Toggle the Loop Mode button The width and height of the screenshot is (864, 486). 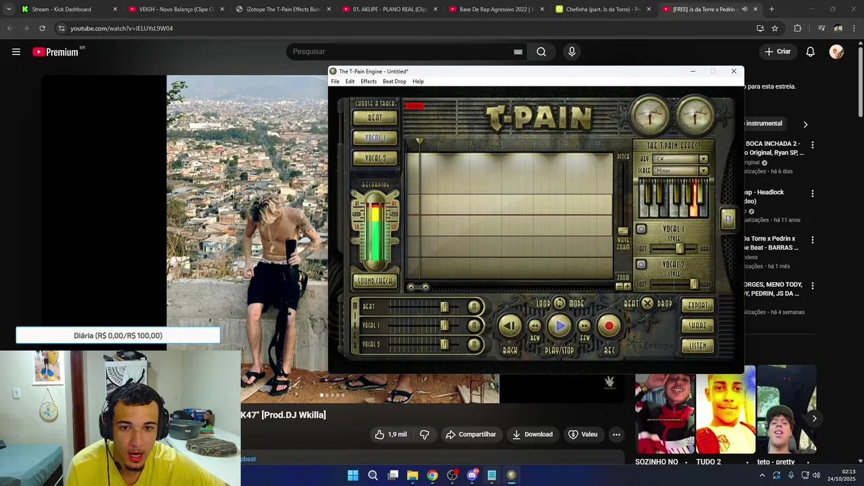560,303
